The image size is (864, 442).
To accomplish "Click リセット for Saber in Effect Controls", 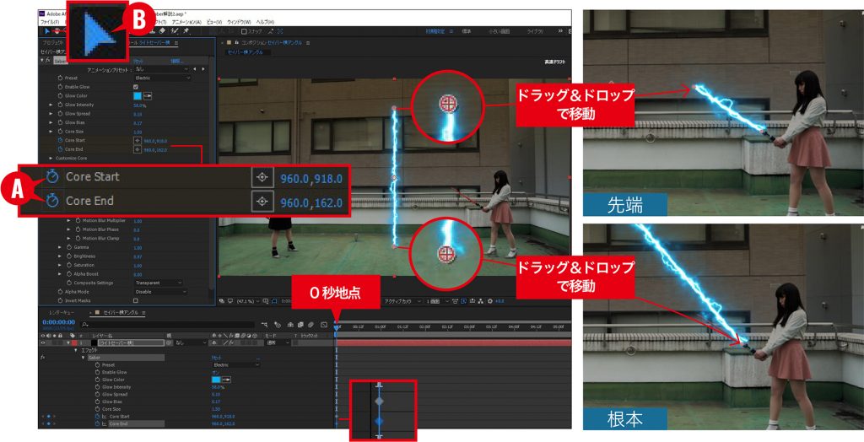I will (x=138, y=61).
